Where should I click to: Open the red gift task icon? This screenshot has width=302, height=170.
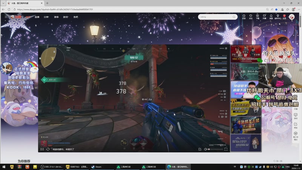click(x=284, y=17)
